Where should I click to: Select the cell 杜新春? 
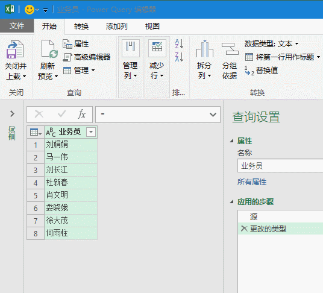71,183
